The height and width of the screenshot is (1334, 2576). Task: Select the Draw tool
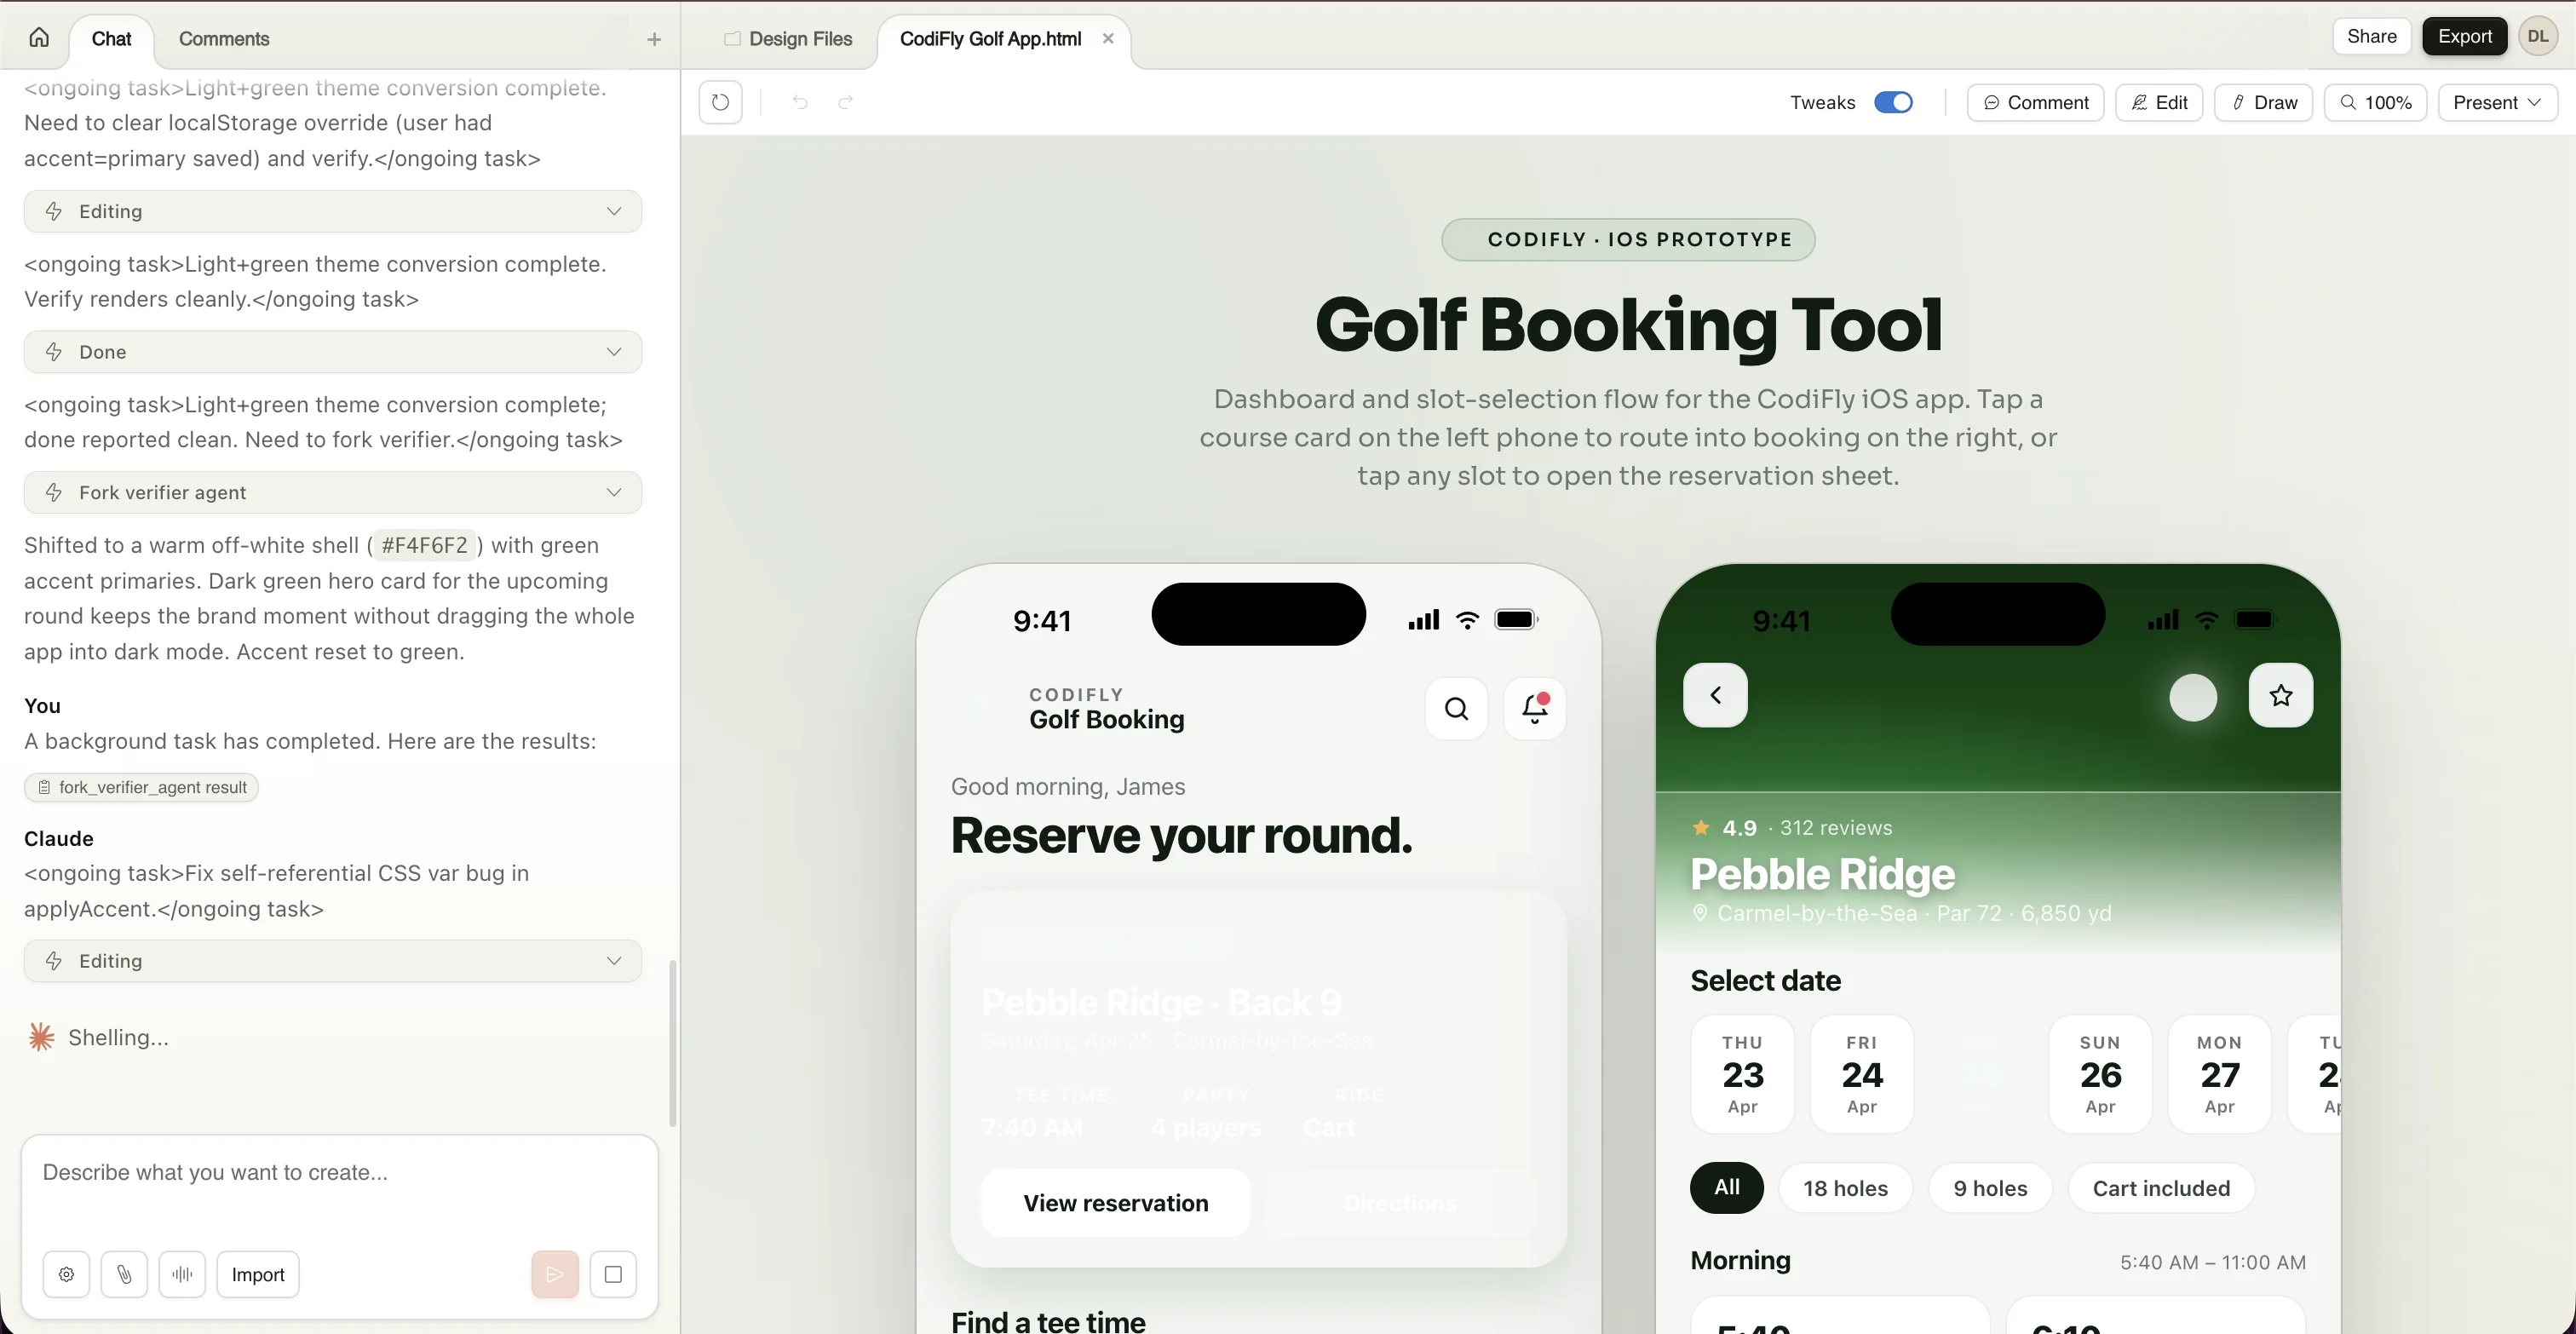click(2263, 102)
